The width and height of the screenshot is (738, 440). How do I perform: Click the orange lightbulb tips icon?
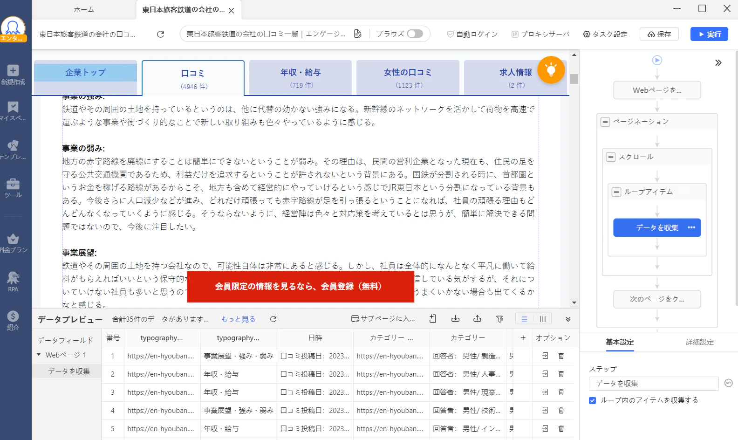[551, 70]
